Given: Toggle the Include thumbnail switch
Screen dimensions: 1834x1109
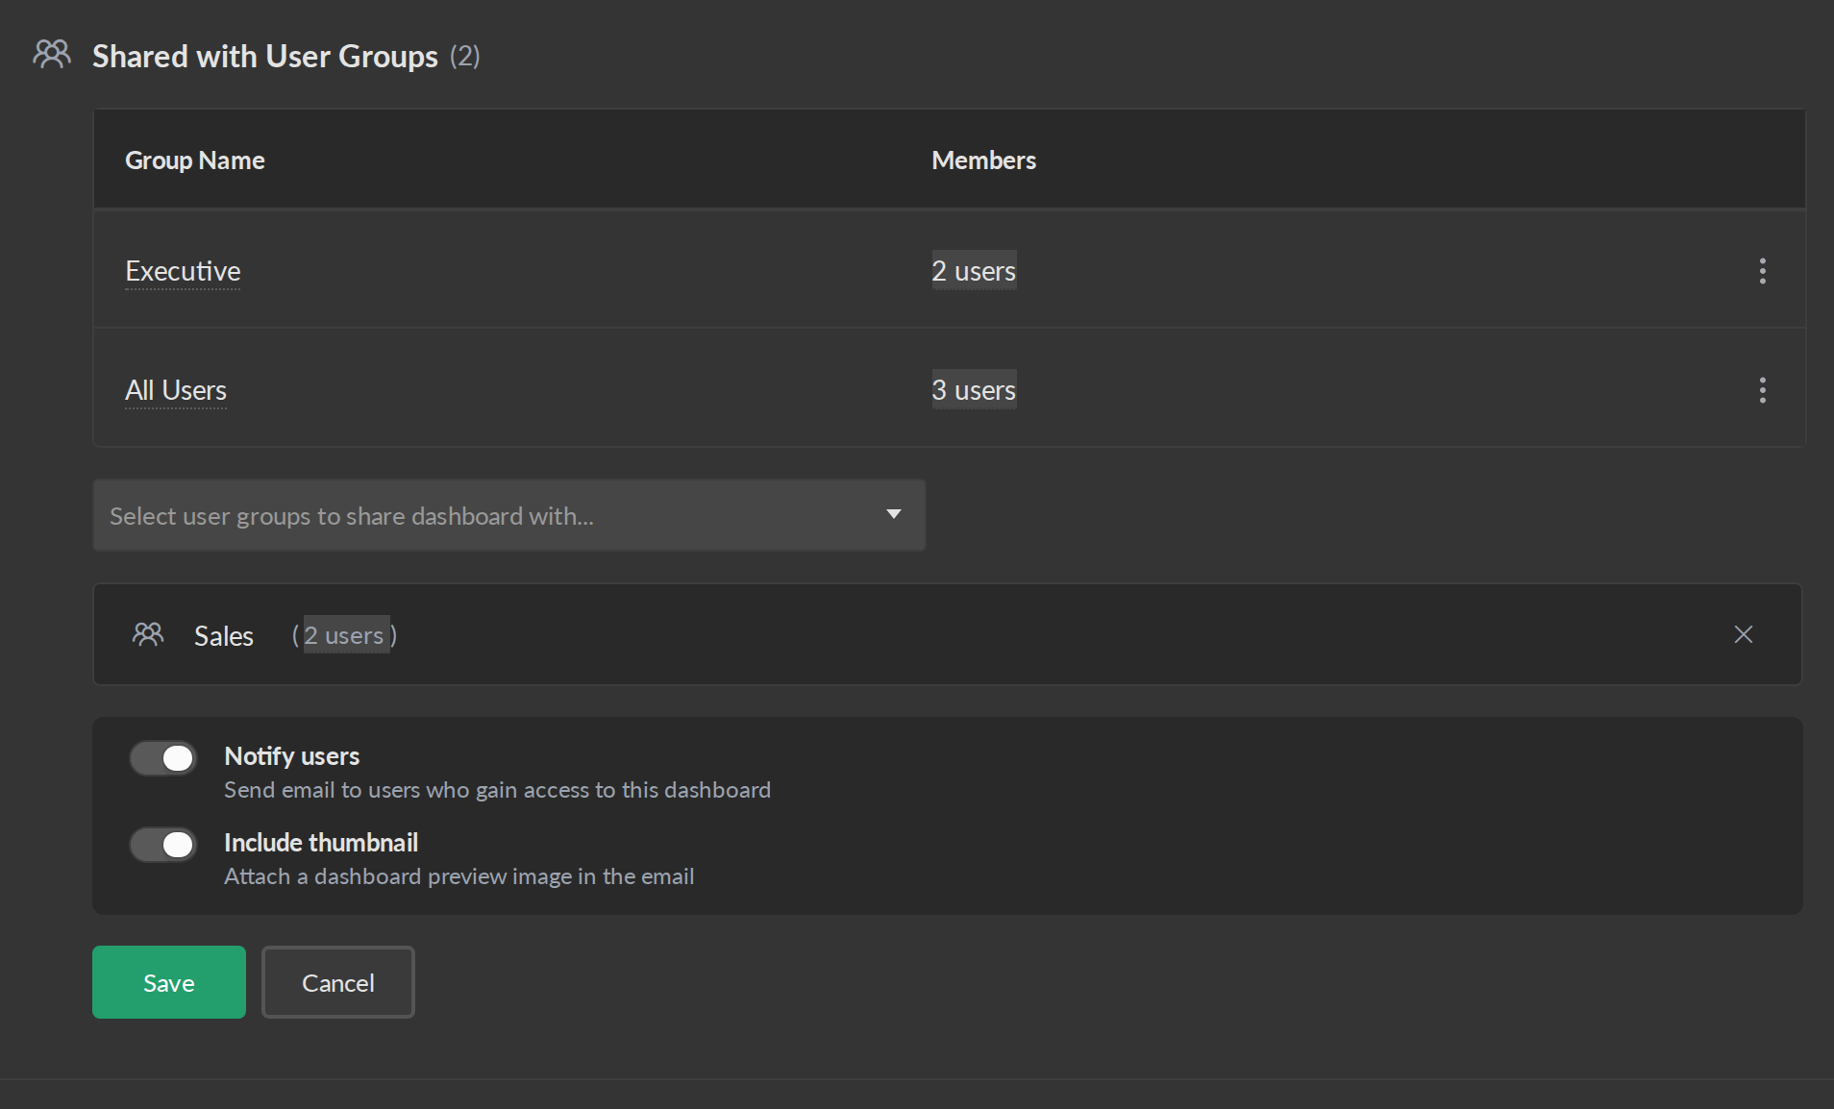Looking at the screenshot, I should pos(163,845).
